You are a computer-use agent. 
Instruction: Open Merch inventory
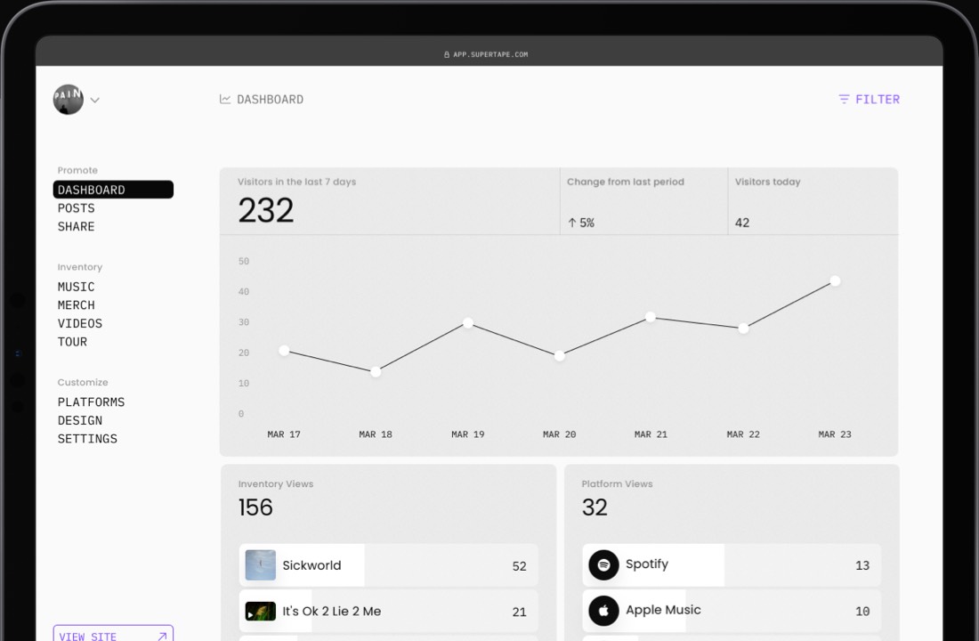click(x=77, y=304)
